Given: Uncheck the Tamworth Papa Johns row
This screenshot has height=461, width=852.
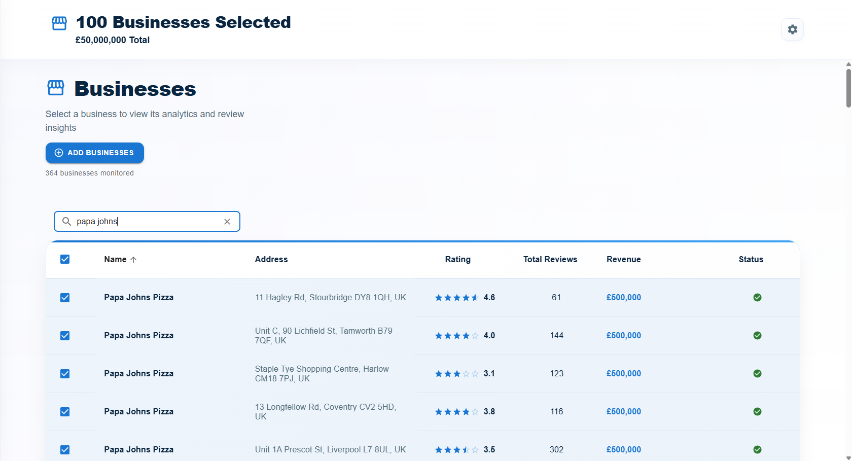Looking at the screenshot, I should [65, 336].
